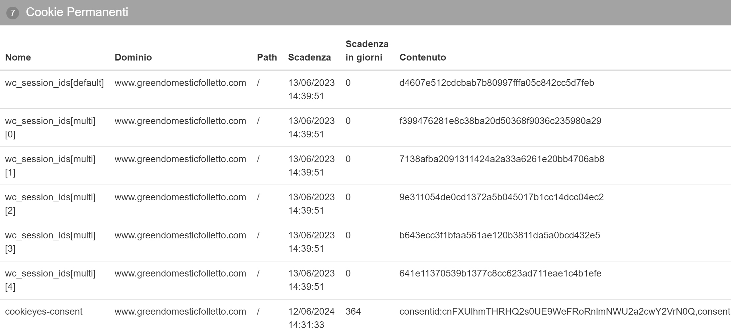The width and height of the screenshot is (731, 335).
Task: Click the Contenuto column header
Action: [423, 57]
